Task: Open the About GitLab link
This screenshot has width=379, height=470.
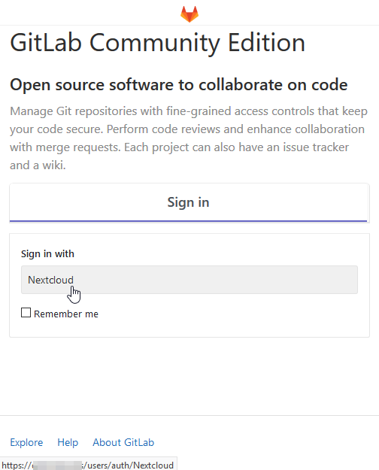Action: point(123,442)
